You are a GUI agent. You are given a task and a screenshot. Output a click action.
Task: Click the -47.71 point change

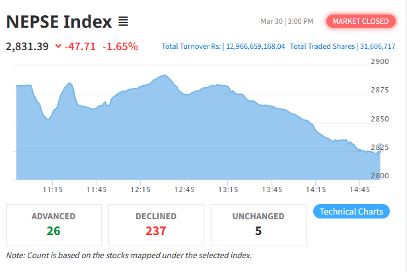(80, 46)
